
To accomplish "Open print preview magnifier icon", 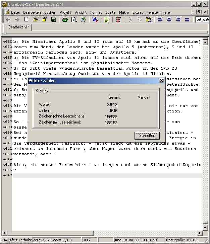I will tap(74, 20).
